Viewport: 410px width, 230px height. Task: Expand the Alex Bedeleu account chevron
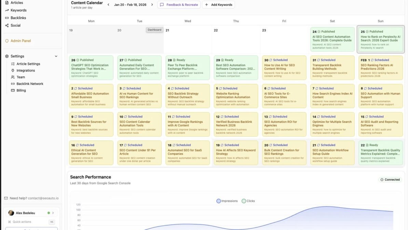pos(53,213)
